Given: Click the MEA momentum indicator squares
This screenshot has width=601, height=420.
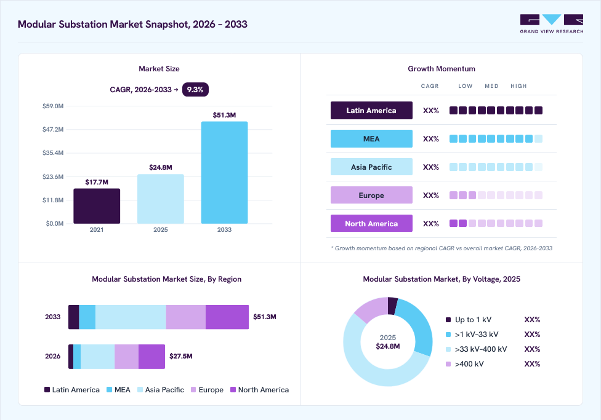Looking at the screenshot, I should point(496,138).
